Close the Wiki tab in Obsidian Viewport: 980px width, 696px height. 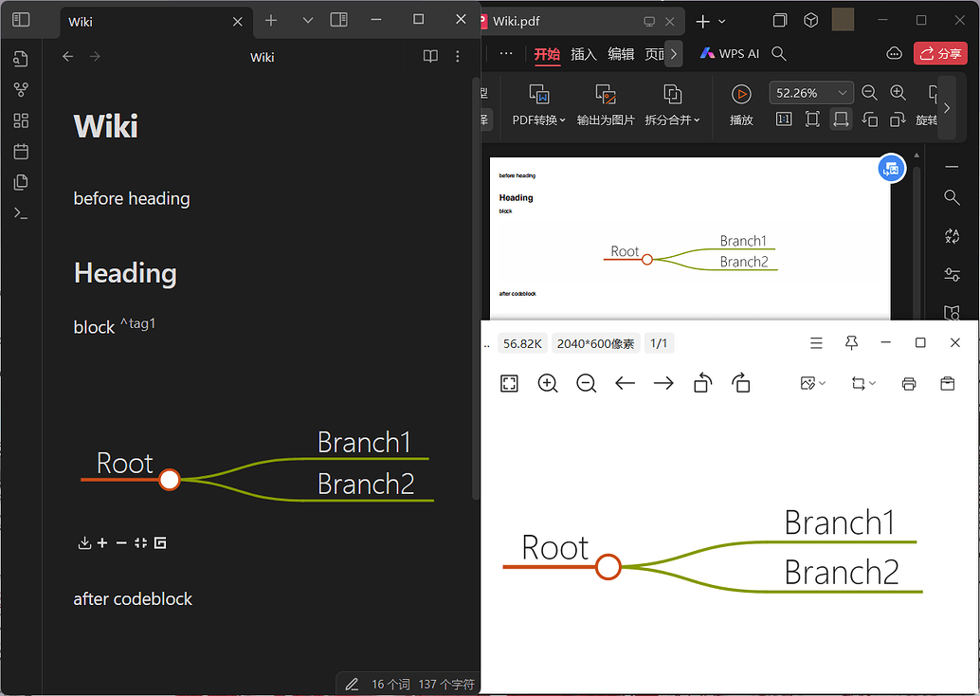[238, 22]
